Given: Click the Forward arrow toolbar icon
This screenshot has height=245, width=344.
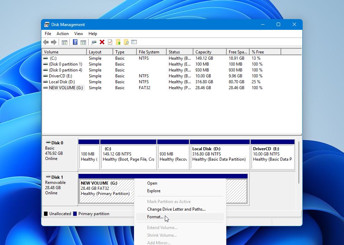Looking at the screenshot, I should pos(54,42).
